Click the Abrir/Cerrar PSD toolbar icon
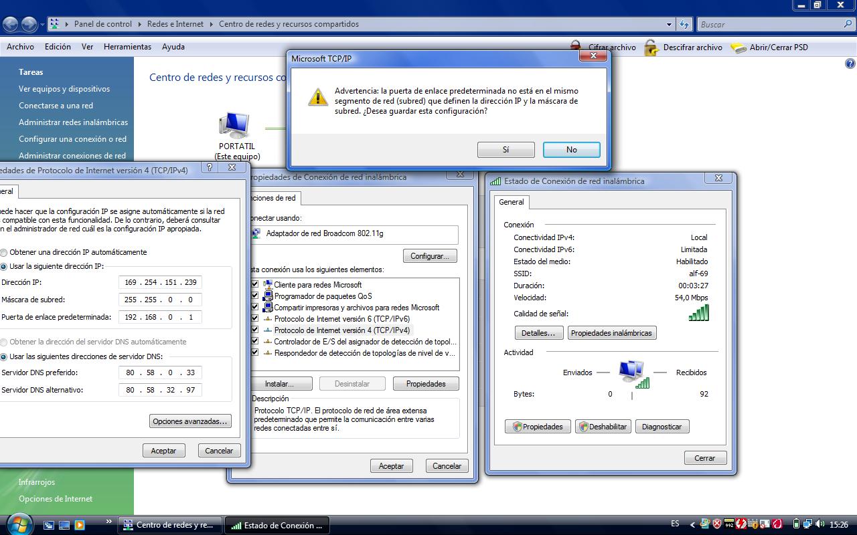Viewport: 857px width, 535px height. click(x=738, y=47)
